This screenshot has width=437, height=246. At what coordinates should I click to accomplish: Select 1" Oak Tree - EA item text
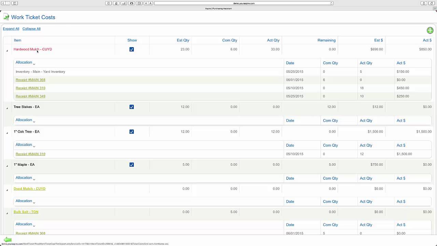tap(26, 132)
